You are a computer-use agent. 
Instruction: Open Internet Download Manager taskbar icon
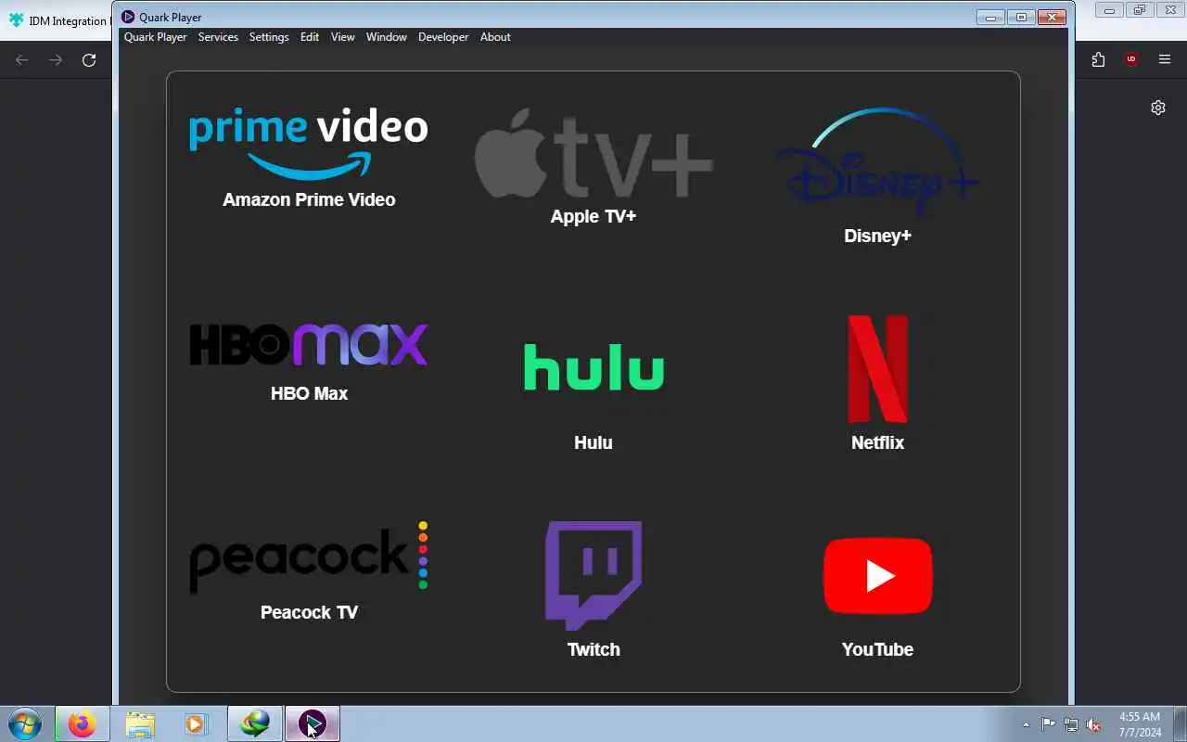pyautogui.click(x=255, y=723)
